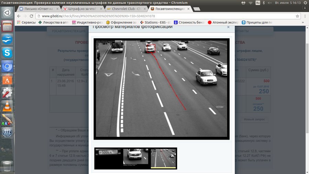309x174 pixels.
Task: Open the 'Прицепы для пе' bookmark
Action: (257, 22)
